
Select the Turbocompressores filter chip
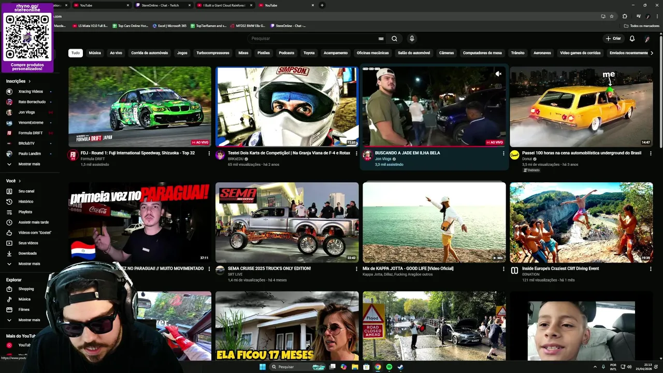coord(213,53)
